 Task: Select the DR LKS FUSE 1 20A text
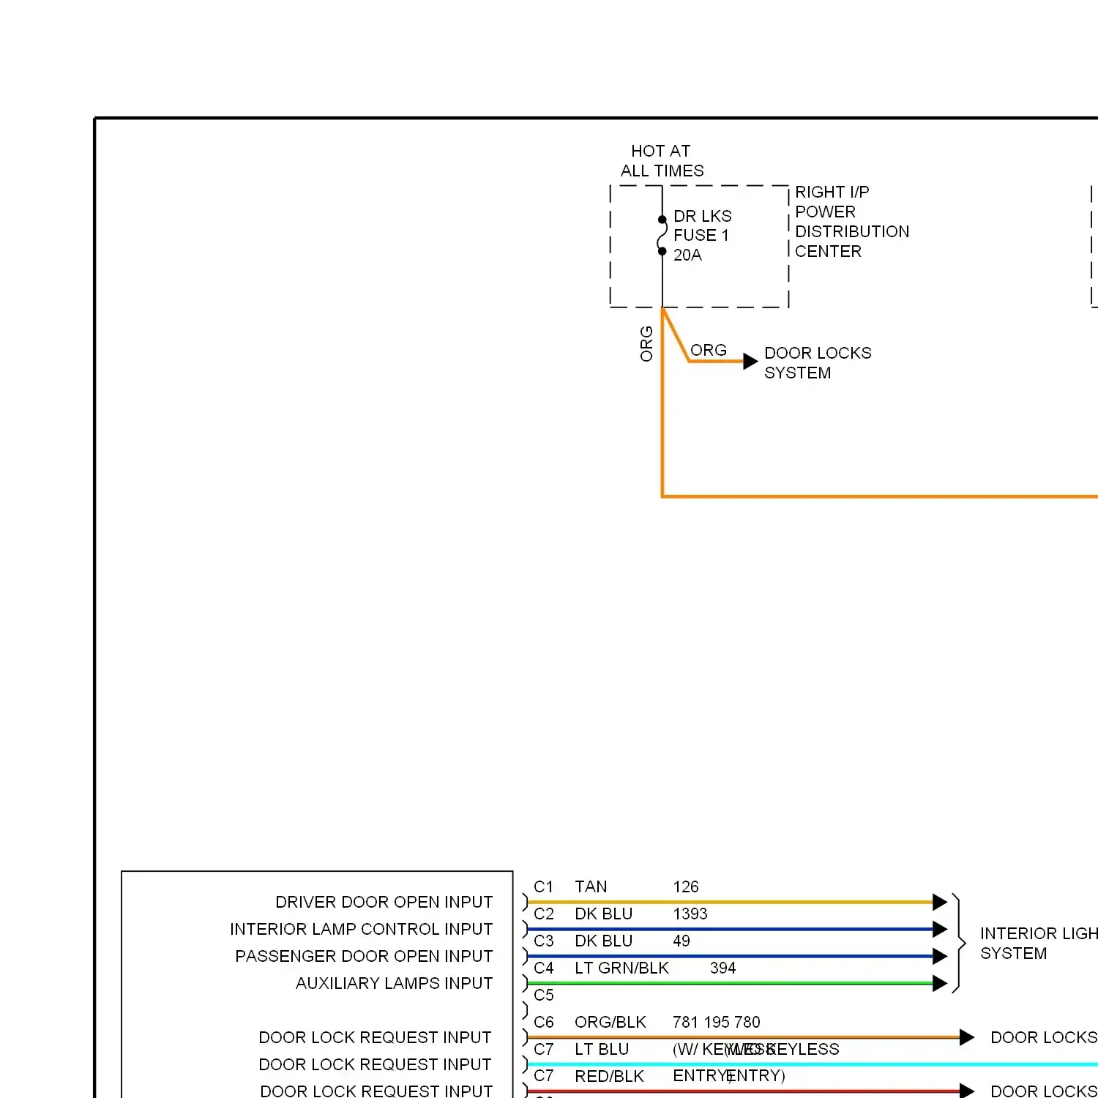pyautogui.click(x=702, y=236)
